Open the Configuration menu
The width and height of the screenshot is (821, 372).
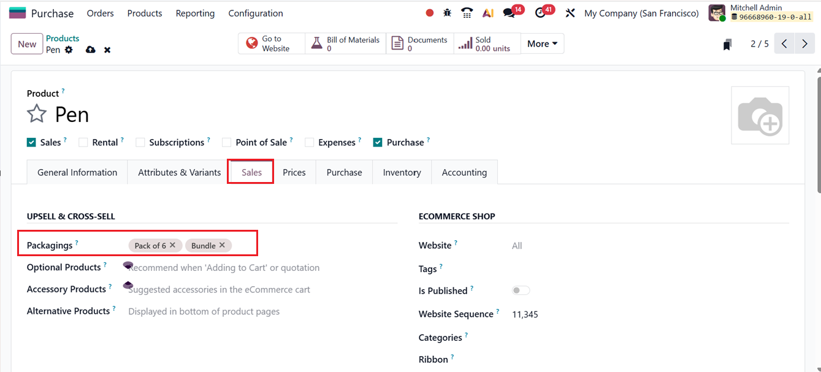click(x=255, y=13)
